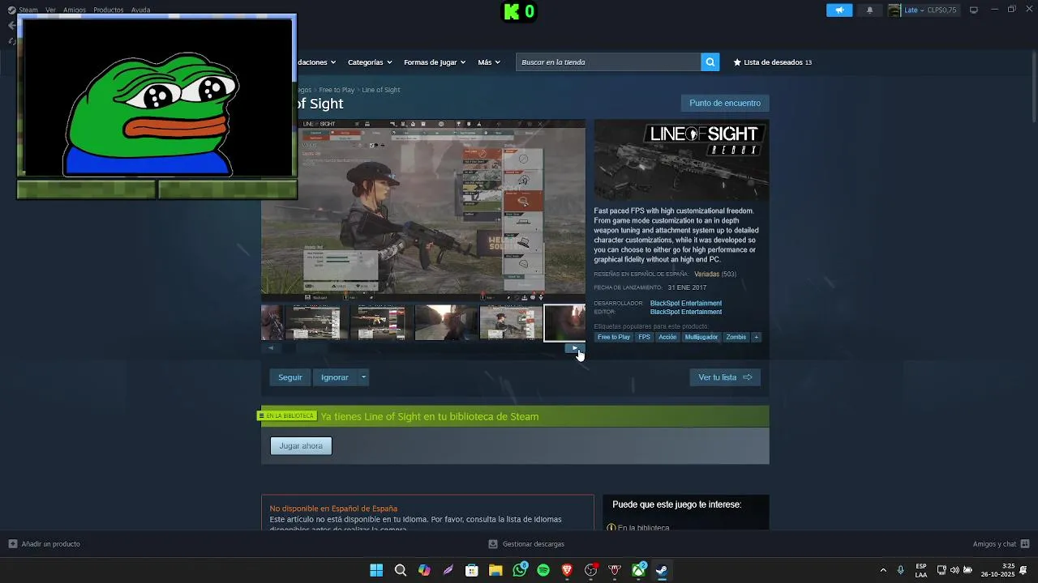
Task: Click the Acción tag
Action: point(667,337)
